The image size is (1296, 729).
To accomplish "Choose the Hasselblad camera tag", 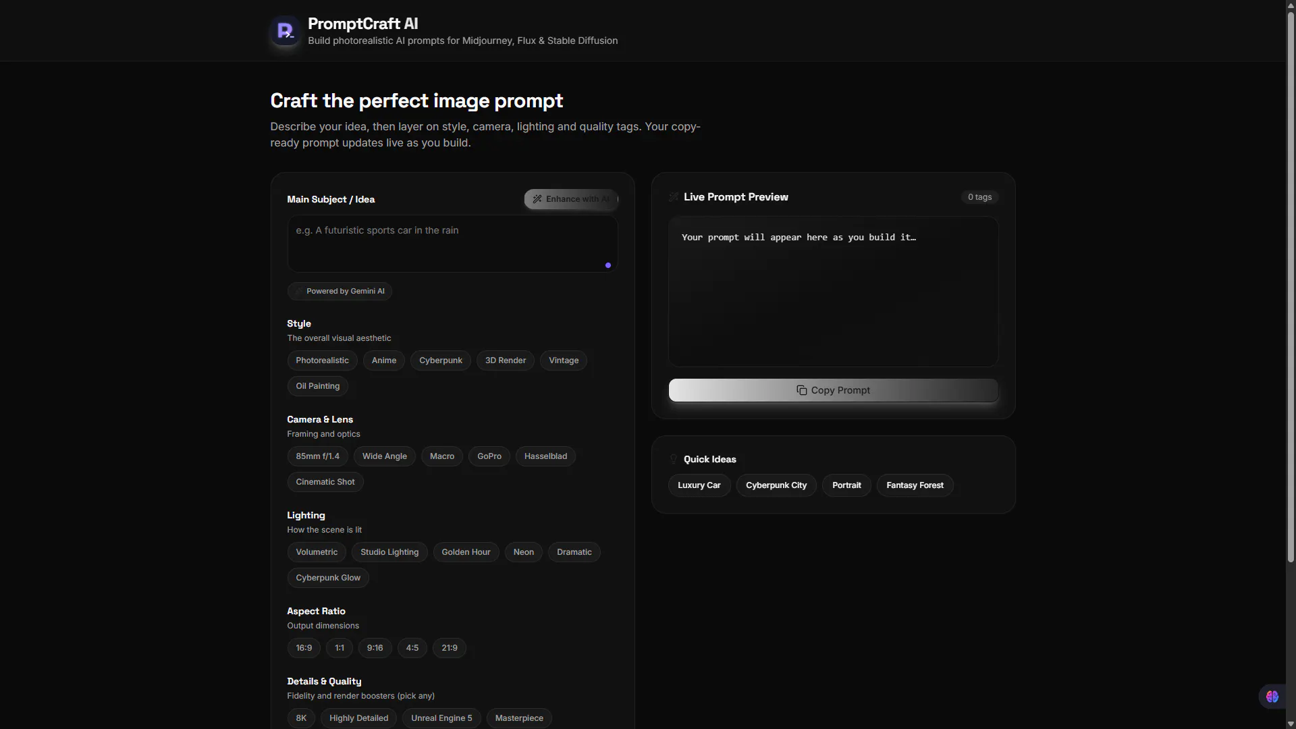I will (546, 456).
